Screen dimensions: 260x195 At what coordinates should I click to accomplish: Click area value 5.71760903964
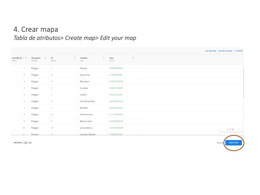[116, 115]
